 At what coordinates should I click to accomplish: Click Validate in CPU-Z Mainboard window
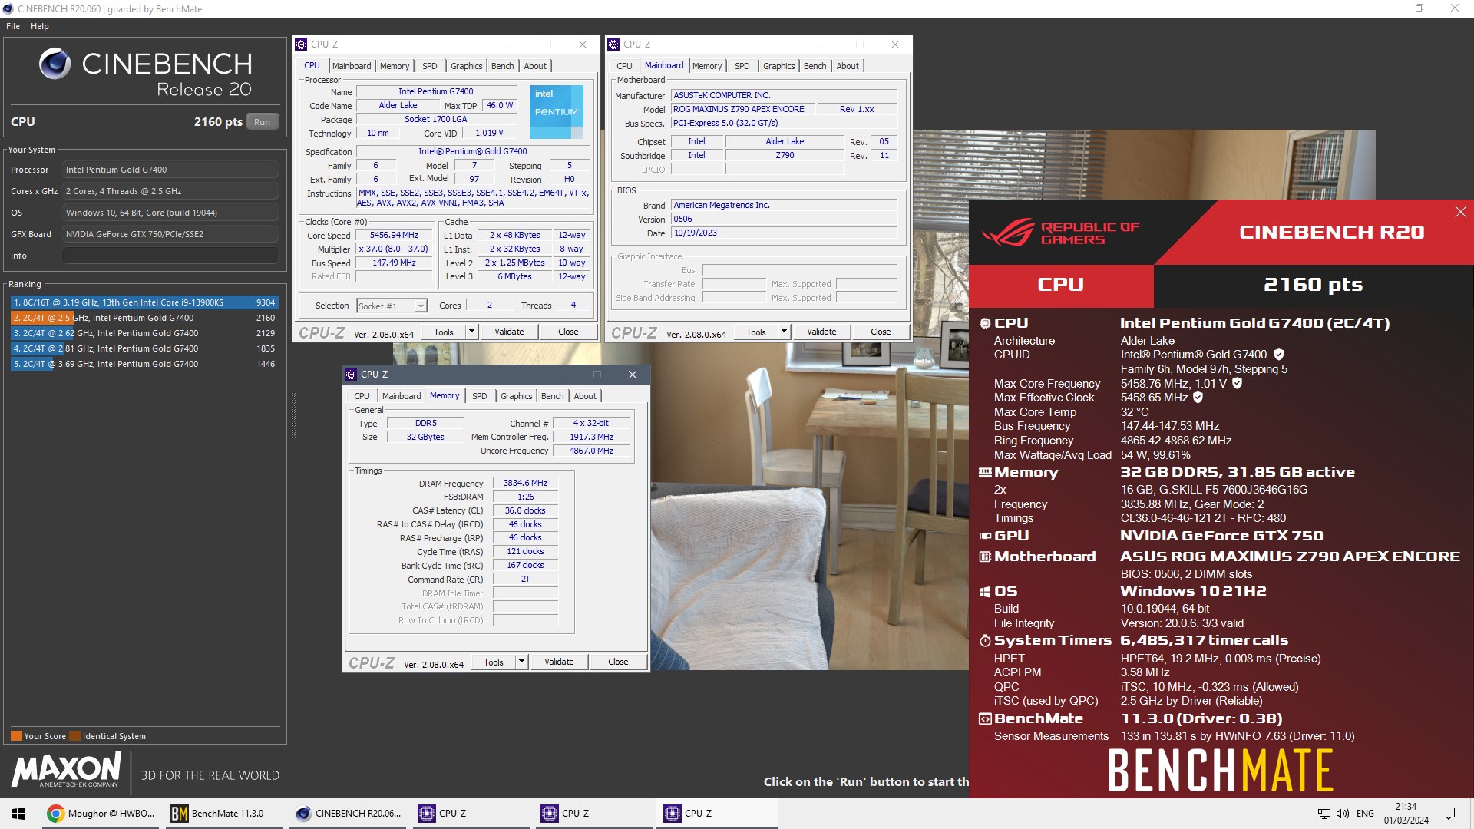click(x=821, y=332)
